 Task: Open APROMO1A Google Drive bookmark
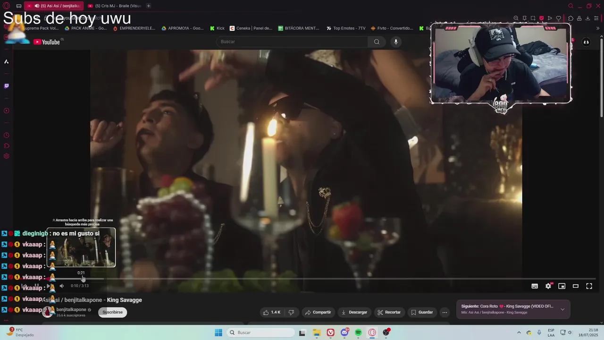183,28
